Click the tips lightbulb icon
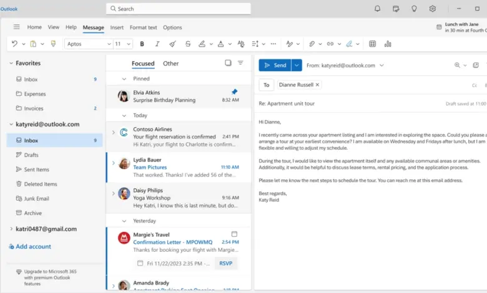487x293 pixels. tap(414, 9)
